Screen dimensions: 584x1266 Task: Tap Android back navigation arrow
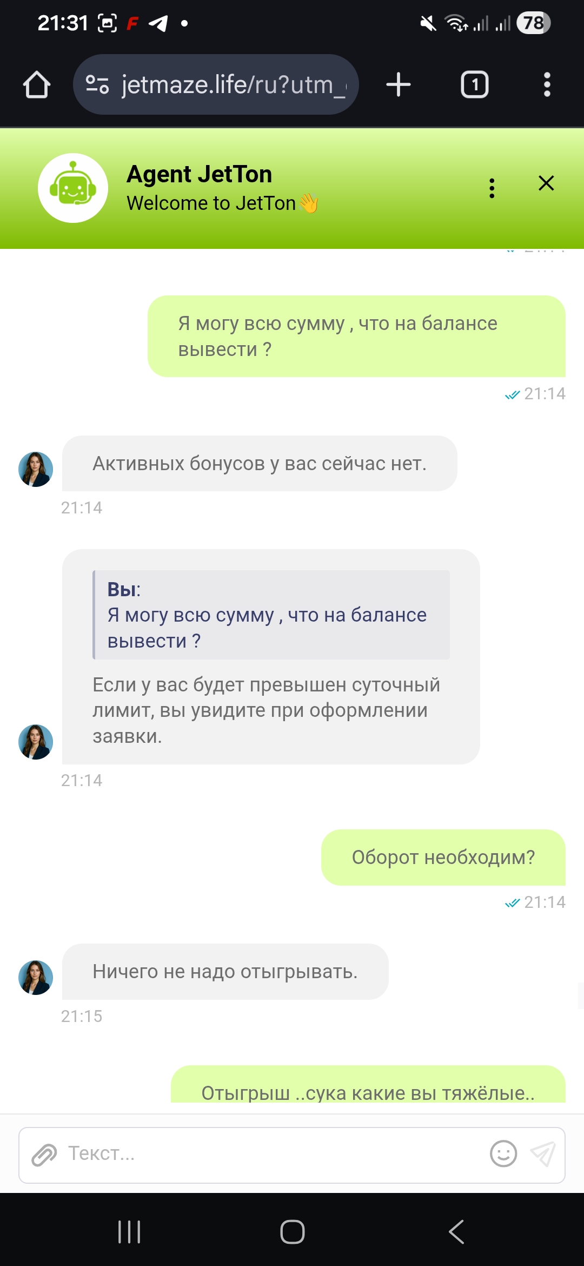pos(456,1232)
